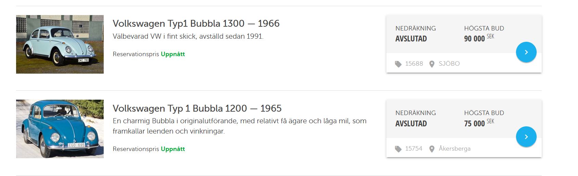Click the green Uppnått status for the 1965 listing
The width and height of the screenshot is (578, 176).
pyautogui.click(x=173, y=149)
